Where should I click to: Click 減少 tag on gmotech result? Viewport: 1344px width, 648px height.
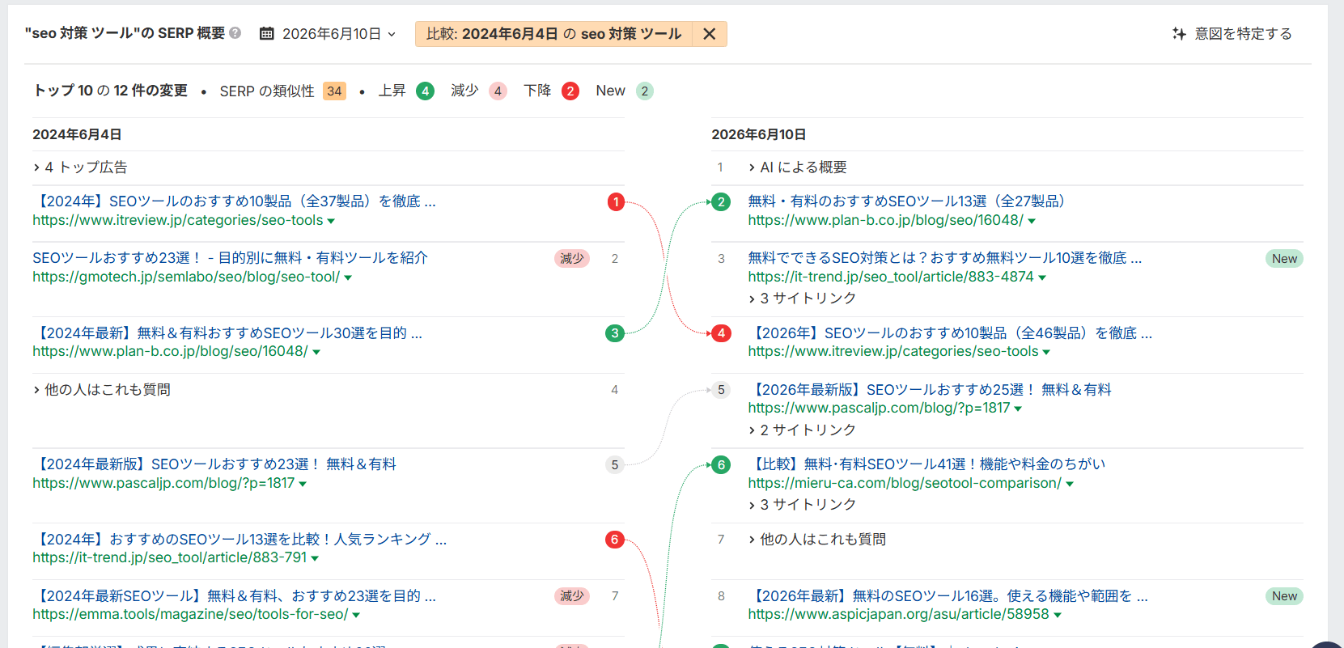pos(572,258)
